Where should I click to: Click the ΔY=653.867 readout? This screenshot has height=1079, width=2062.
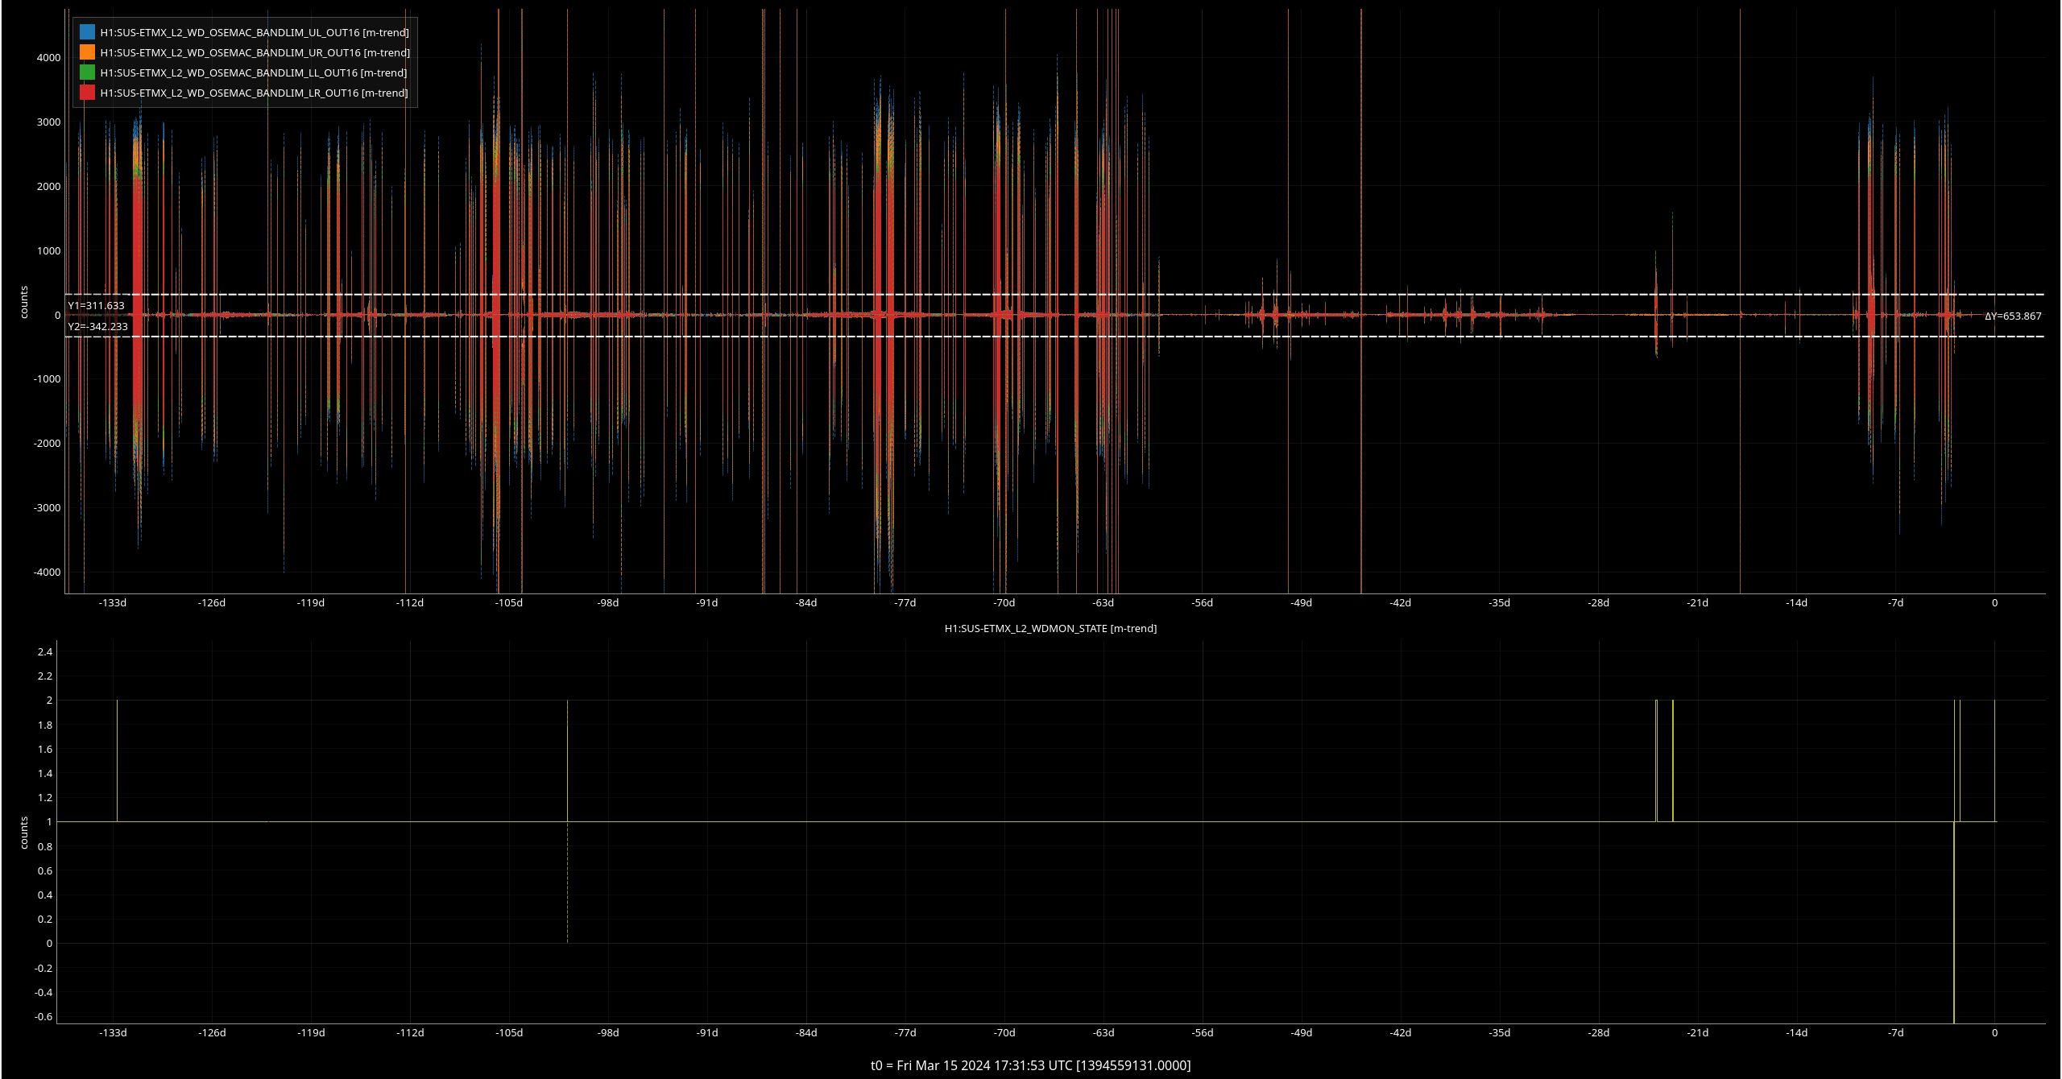2013,316
